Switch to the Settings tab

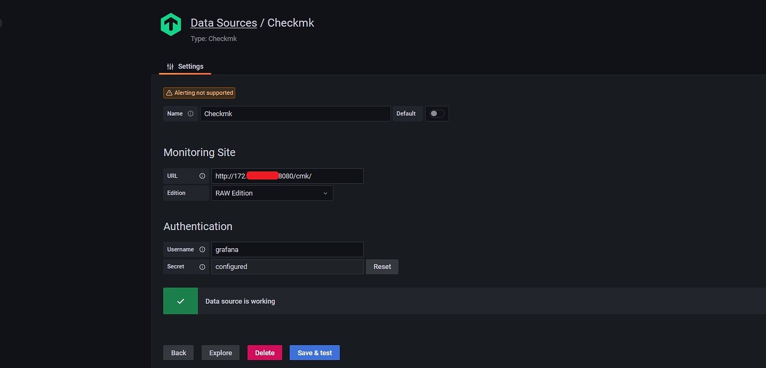tap(191, 66)
